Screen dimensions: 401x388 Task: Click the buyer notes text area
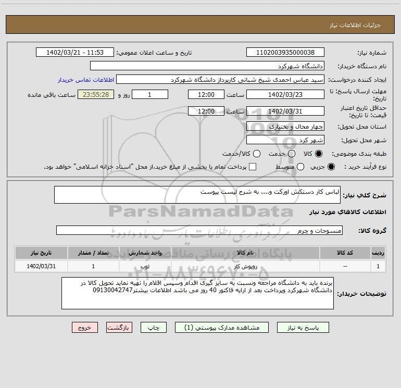coord(197,293)
